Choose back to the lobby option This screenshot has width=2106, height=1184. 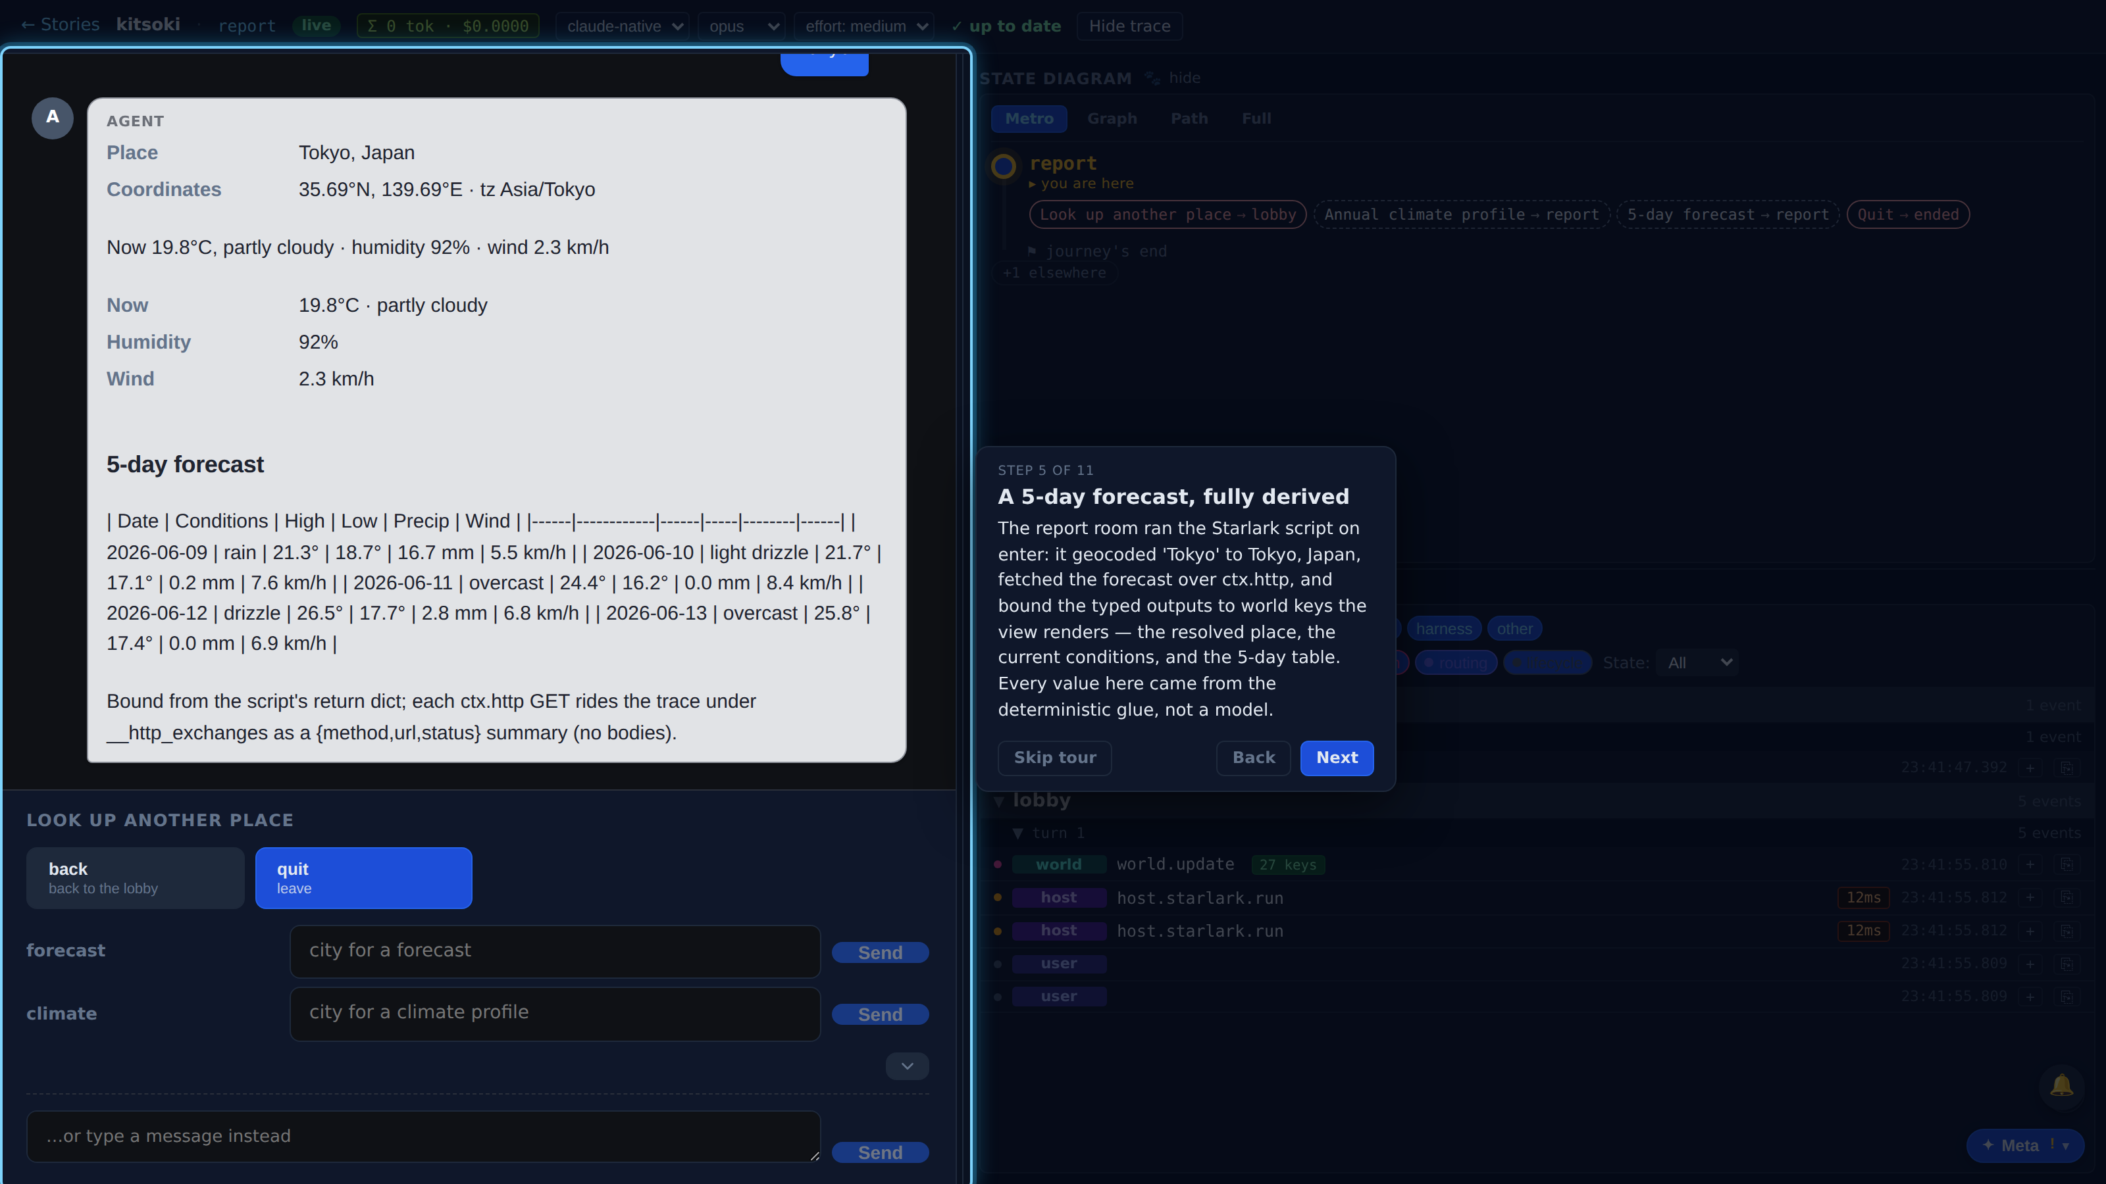135,877
